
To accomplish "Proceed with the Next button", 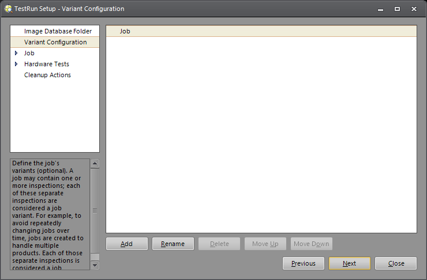I will coord(349,263).
